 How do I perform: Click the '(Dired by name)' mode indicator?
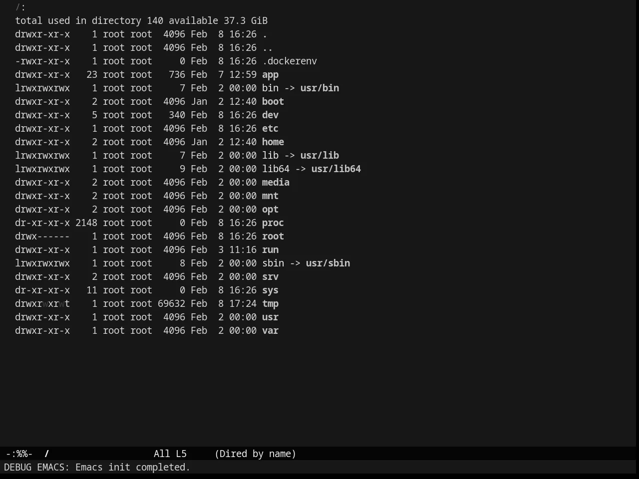255,454
